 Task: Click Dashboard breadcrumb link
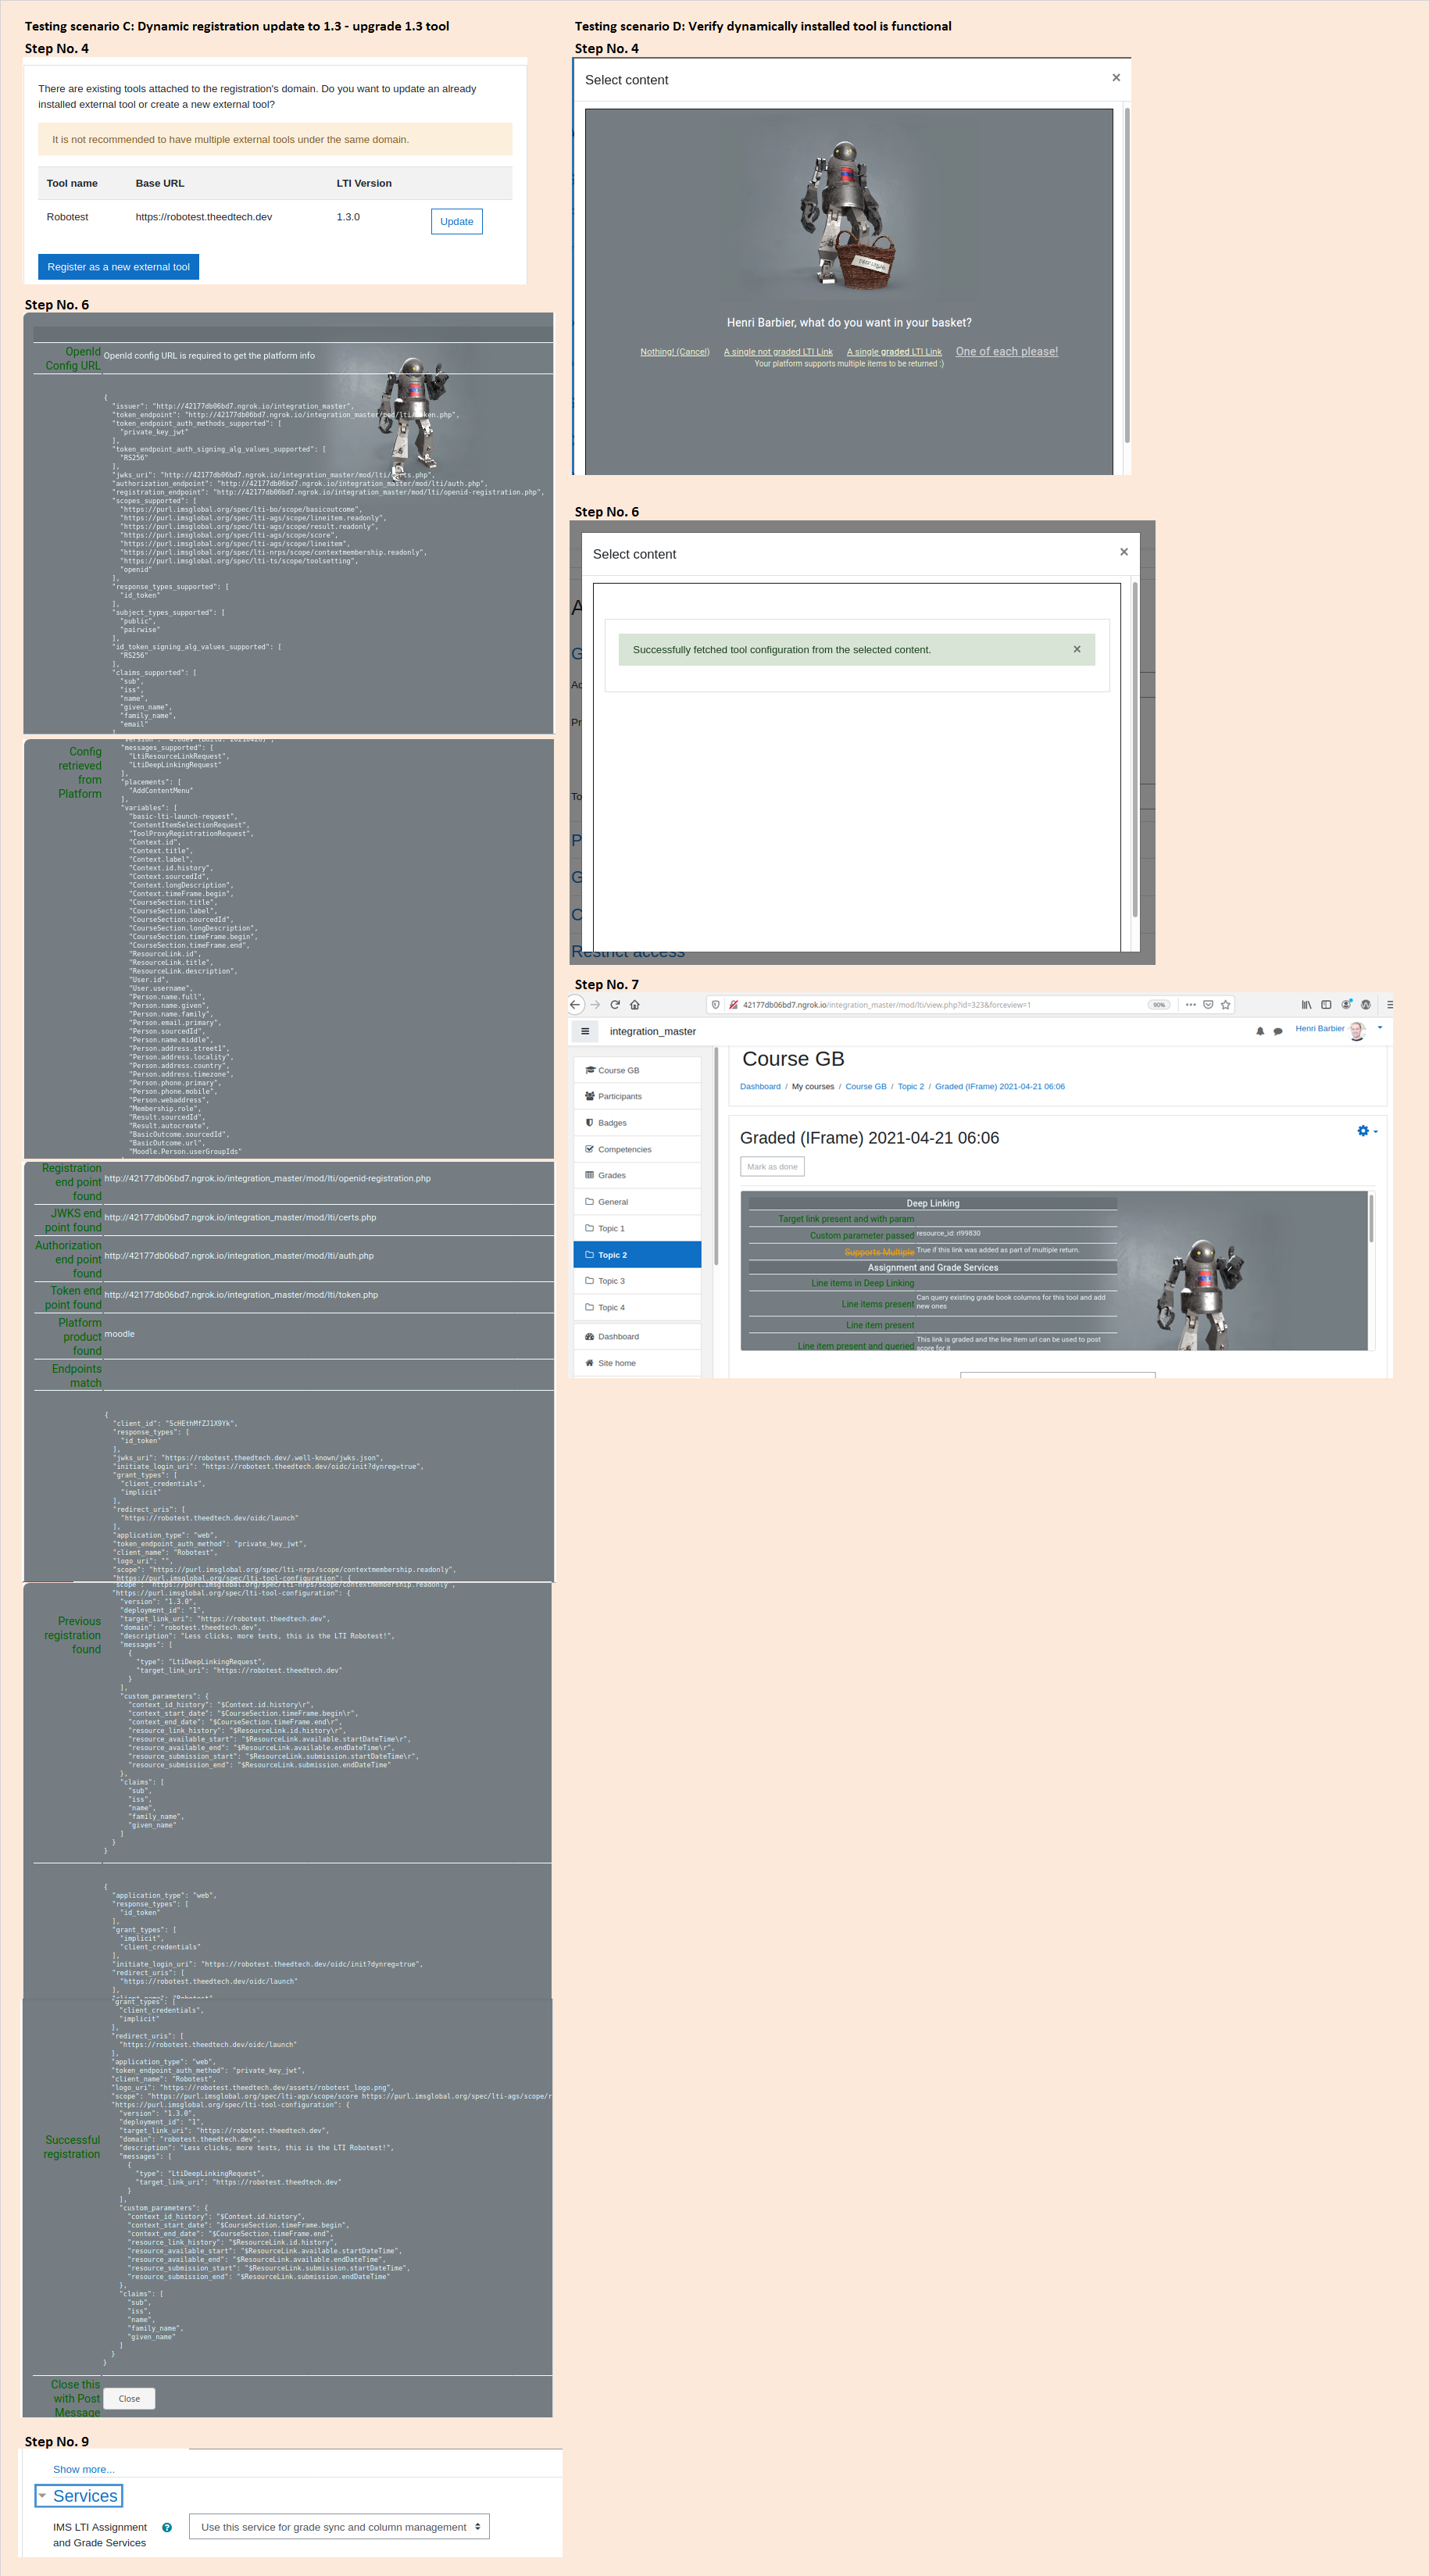point(760,1086)
